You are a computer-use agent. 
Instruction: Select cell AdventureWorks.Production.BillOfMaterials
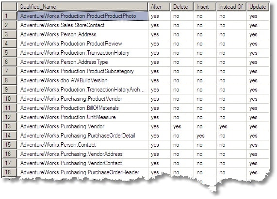click(x=82, y=108)
